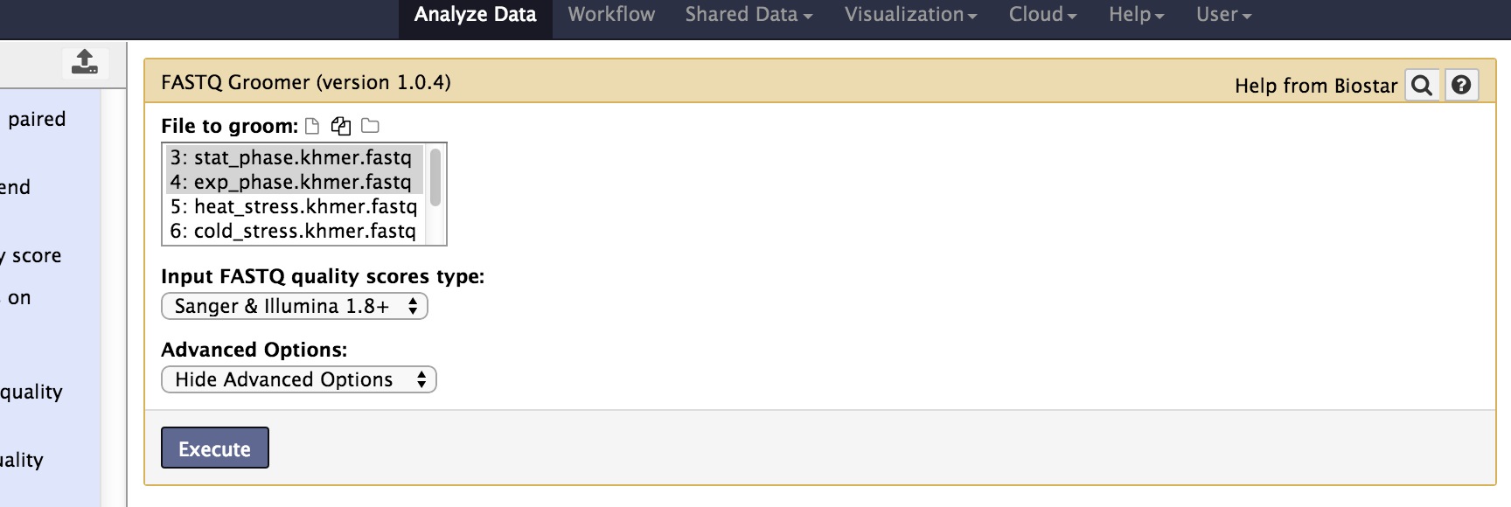The image size is (1511, 507).
Task: Open Input FASTQ quality scores type dropdown
Action: (295, 306)
